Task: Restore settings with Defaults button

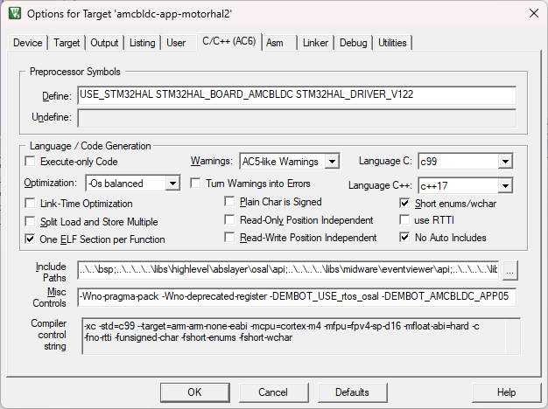Action: [x=352, y=392]
